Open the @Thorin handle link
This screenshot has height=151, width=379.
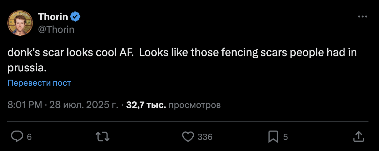(x=56, y=29)
